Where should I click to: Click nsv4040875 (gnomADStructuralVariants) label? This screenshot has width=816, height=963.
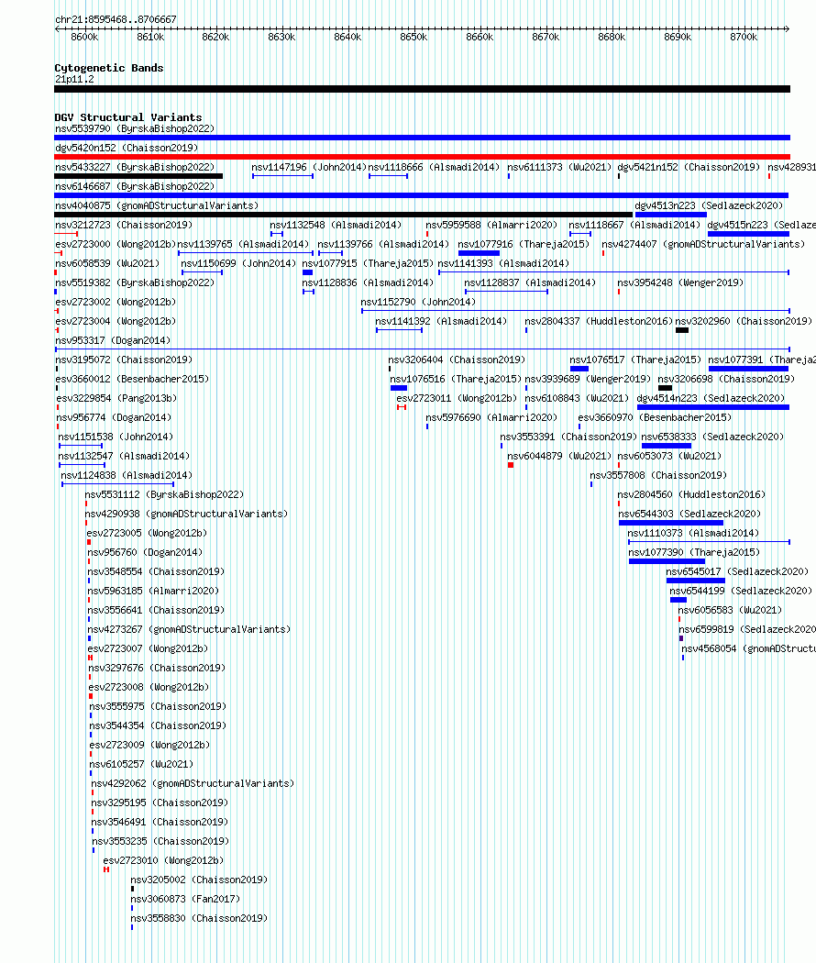pos(157,205)
